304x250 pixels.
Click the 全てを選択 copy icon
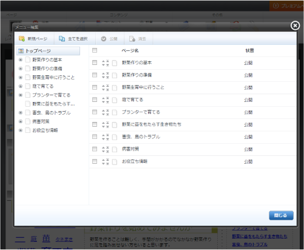[62, 38]
